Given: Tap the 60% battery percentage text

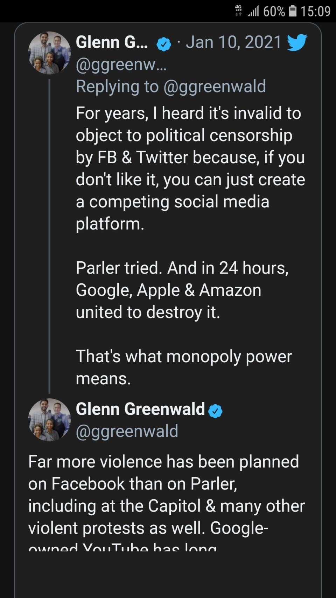Looking at the screenshot, I should [274, 12].
